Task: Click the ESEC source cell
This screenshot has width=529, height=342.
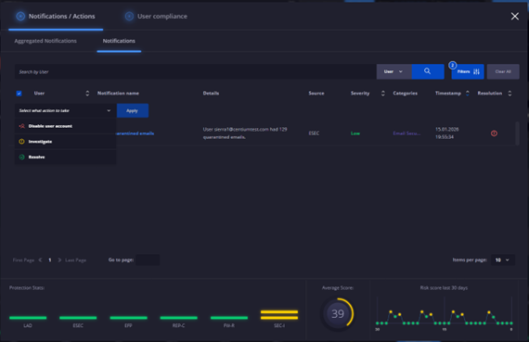Action: tap(314, 133)
